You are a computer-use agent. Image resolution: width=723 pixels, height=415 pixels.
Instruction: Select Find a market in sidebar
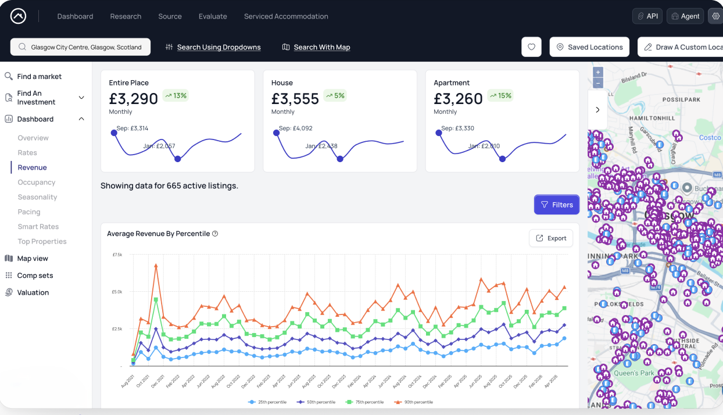[39, 76]
